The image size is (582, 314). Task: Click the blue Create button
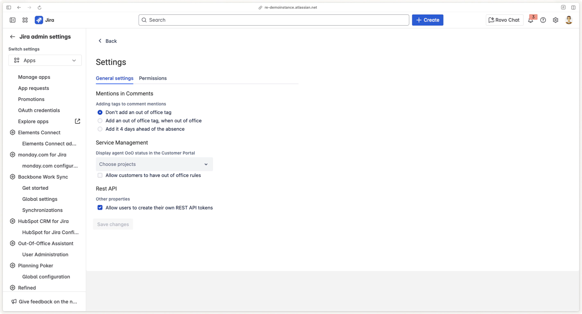(427, 20)
